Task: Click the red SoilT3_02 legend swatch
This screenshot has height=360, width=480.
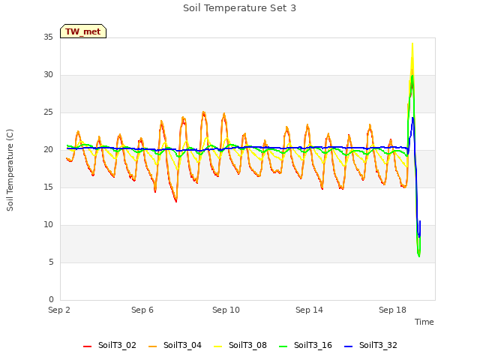Action: 87,346
